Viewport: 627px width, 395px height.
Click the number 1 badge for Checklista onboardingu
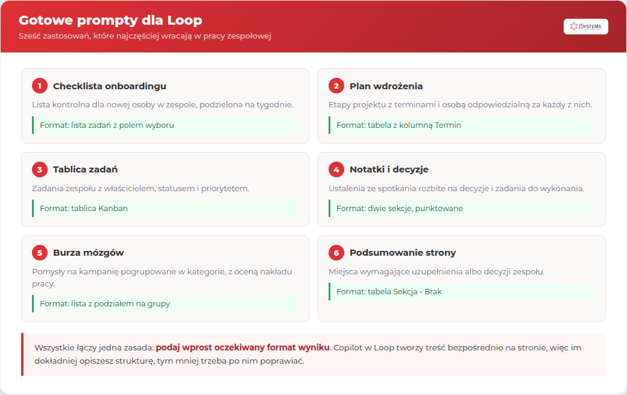pyautogui.click(x=40, y=86)
